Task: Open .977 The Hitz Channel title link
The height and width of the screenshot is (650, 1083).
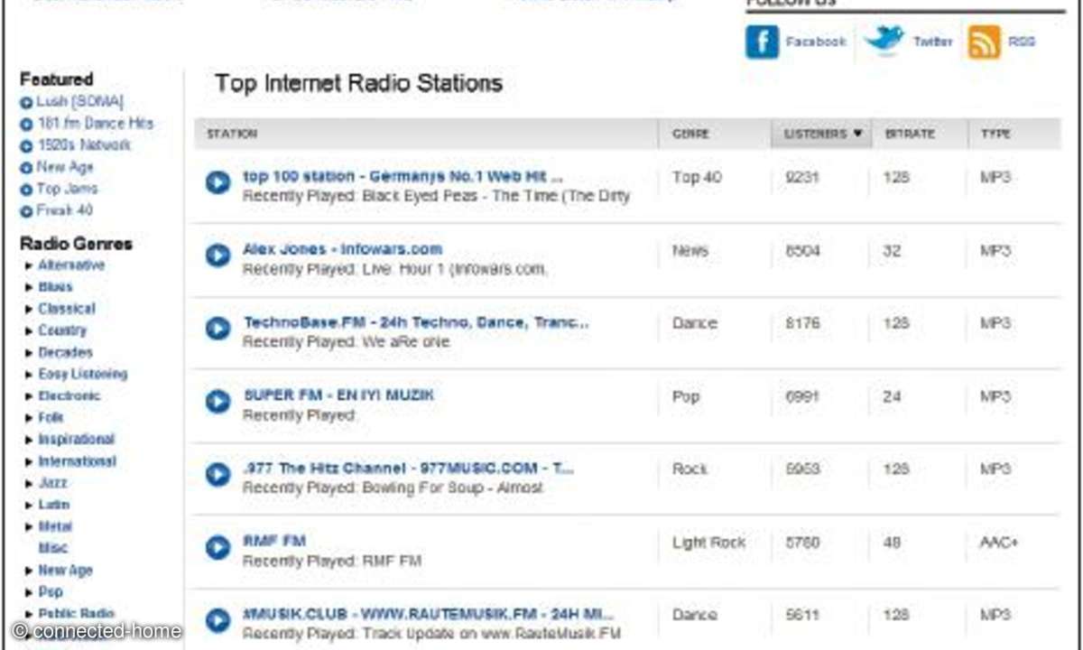Action: [408, 469]
